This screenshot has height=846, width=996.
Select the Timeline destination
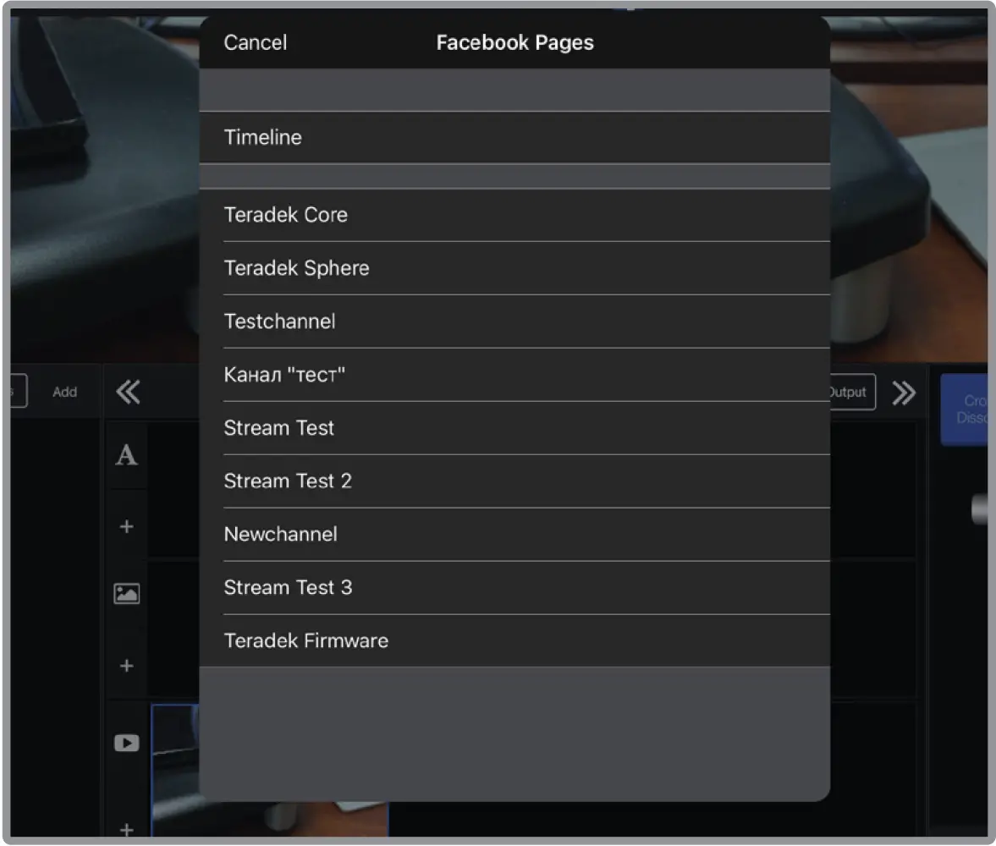pyautogui.click(x=515, y=137)
